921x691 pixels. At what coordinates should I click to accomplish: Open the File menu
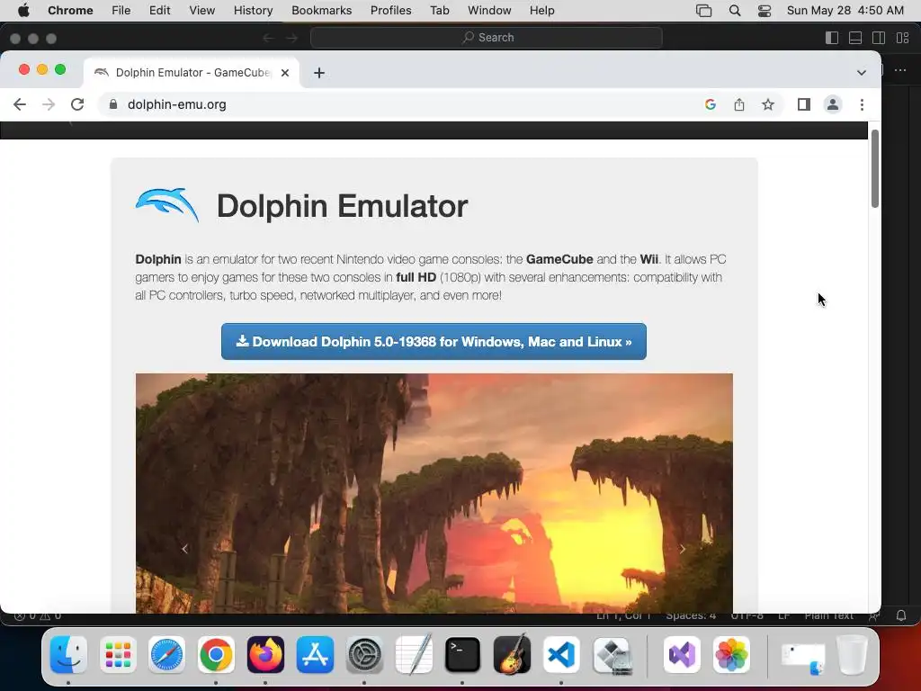[121, 11]
